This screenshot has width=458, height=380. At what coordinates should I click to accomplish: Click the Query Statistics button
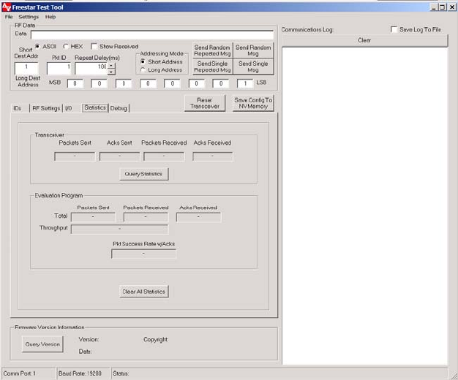click(x=143, y=174)
